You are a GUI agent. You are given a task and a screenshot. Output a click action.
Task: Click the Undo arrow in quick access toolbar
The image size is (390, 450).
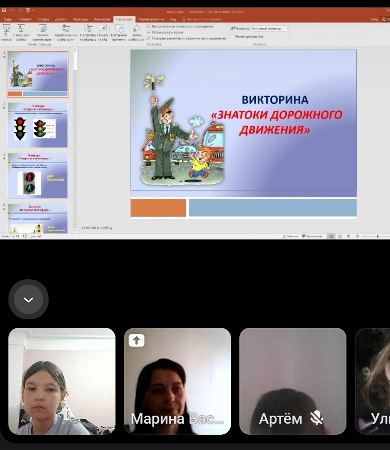[11, 10]
